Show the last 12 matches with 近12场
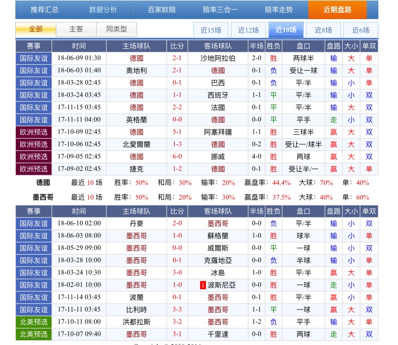The height and width of the screenshot is (345, 398). click(x=248, y=30)
